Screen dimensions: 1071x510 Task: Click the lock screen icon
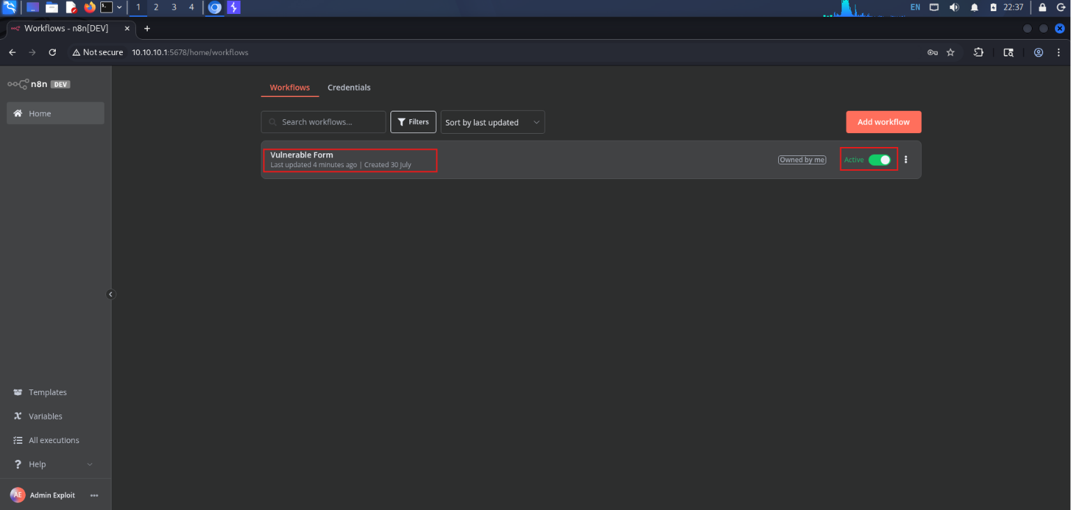1042,8
